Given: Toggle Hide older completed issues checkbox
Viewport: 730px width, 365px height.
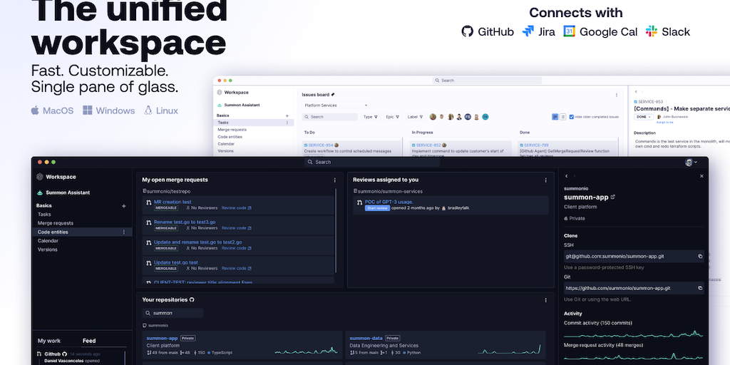Looking at the screenshot, I should [x=572, y=117].
